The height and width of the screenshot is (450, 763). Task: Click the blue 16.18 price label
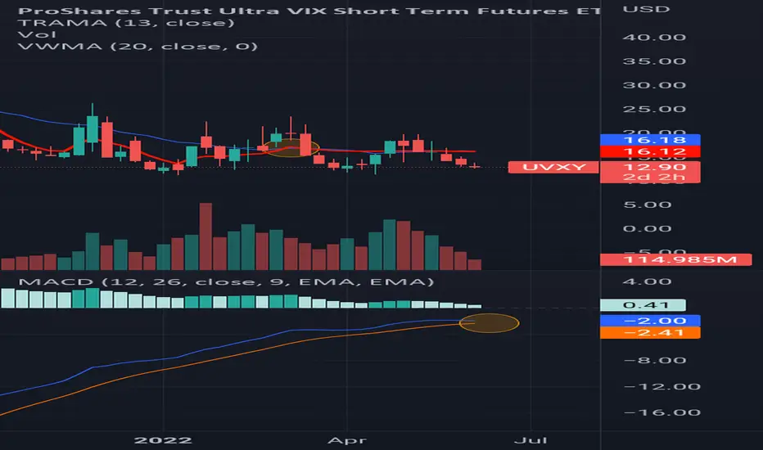(650, 140)
